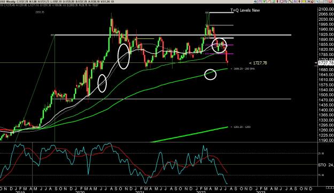The width and height of the screenshot is (334, 193).
Task: Click the 2100.00 price axis label
Action: coord(326,9)
